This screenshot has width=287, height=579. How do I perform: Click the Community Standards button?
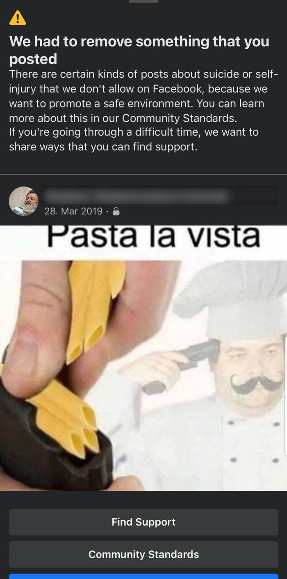143,554
